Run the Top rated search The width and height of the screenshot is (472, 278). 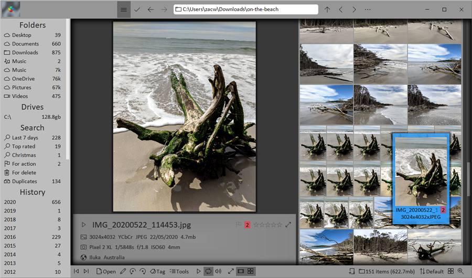point(32,147)
